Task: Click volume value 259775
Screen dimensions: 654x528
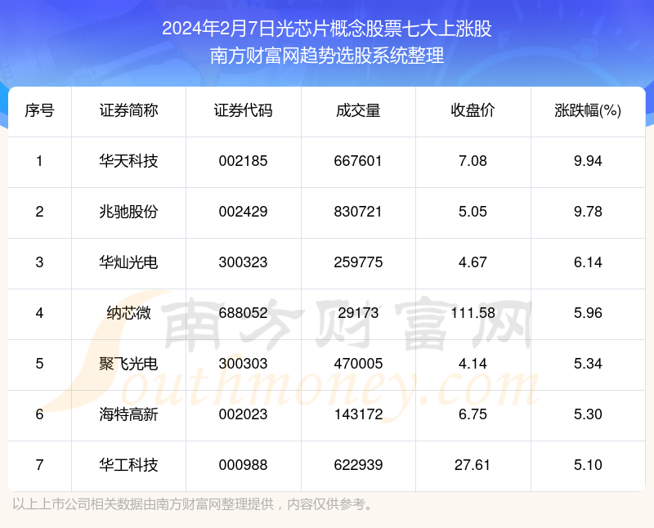Action: pos(358,262)
